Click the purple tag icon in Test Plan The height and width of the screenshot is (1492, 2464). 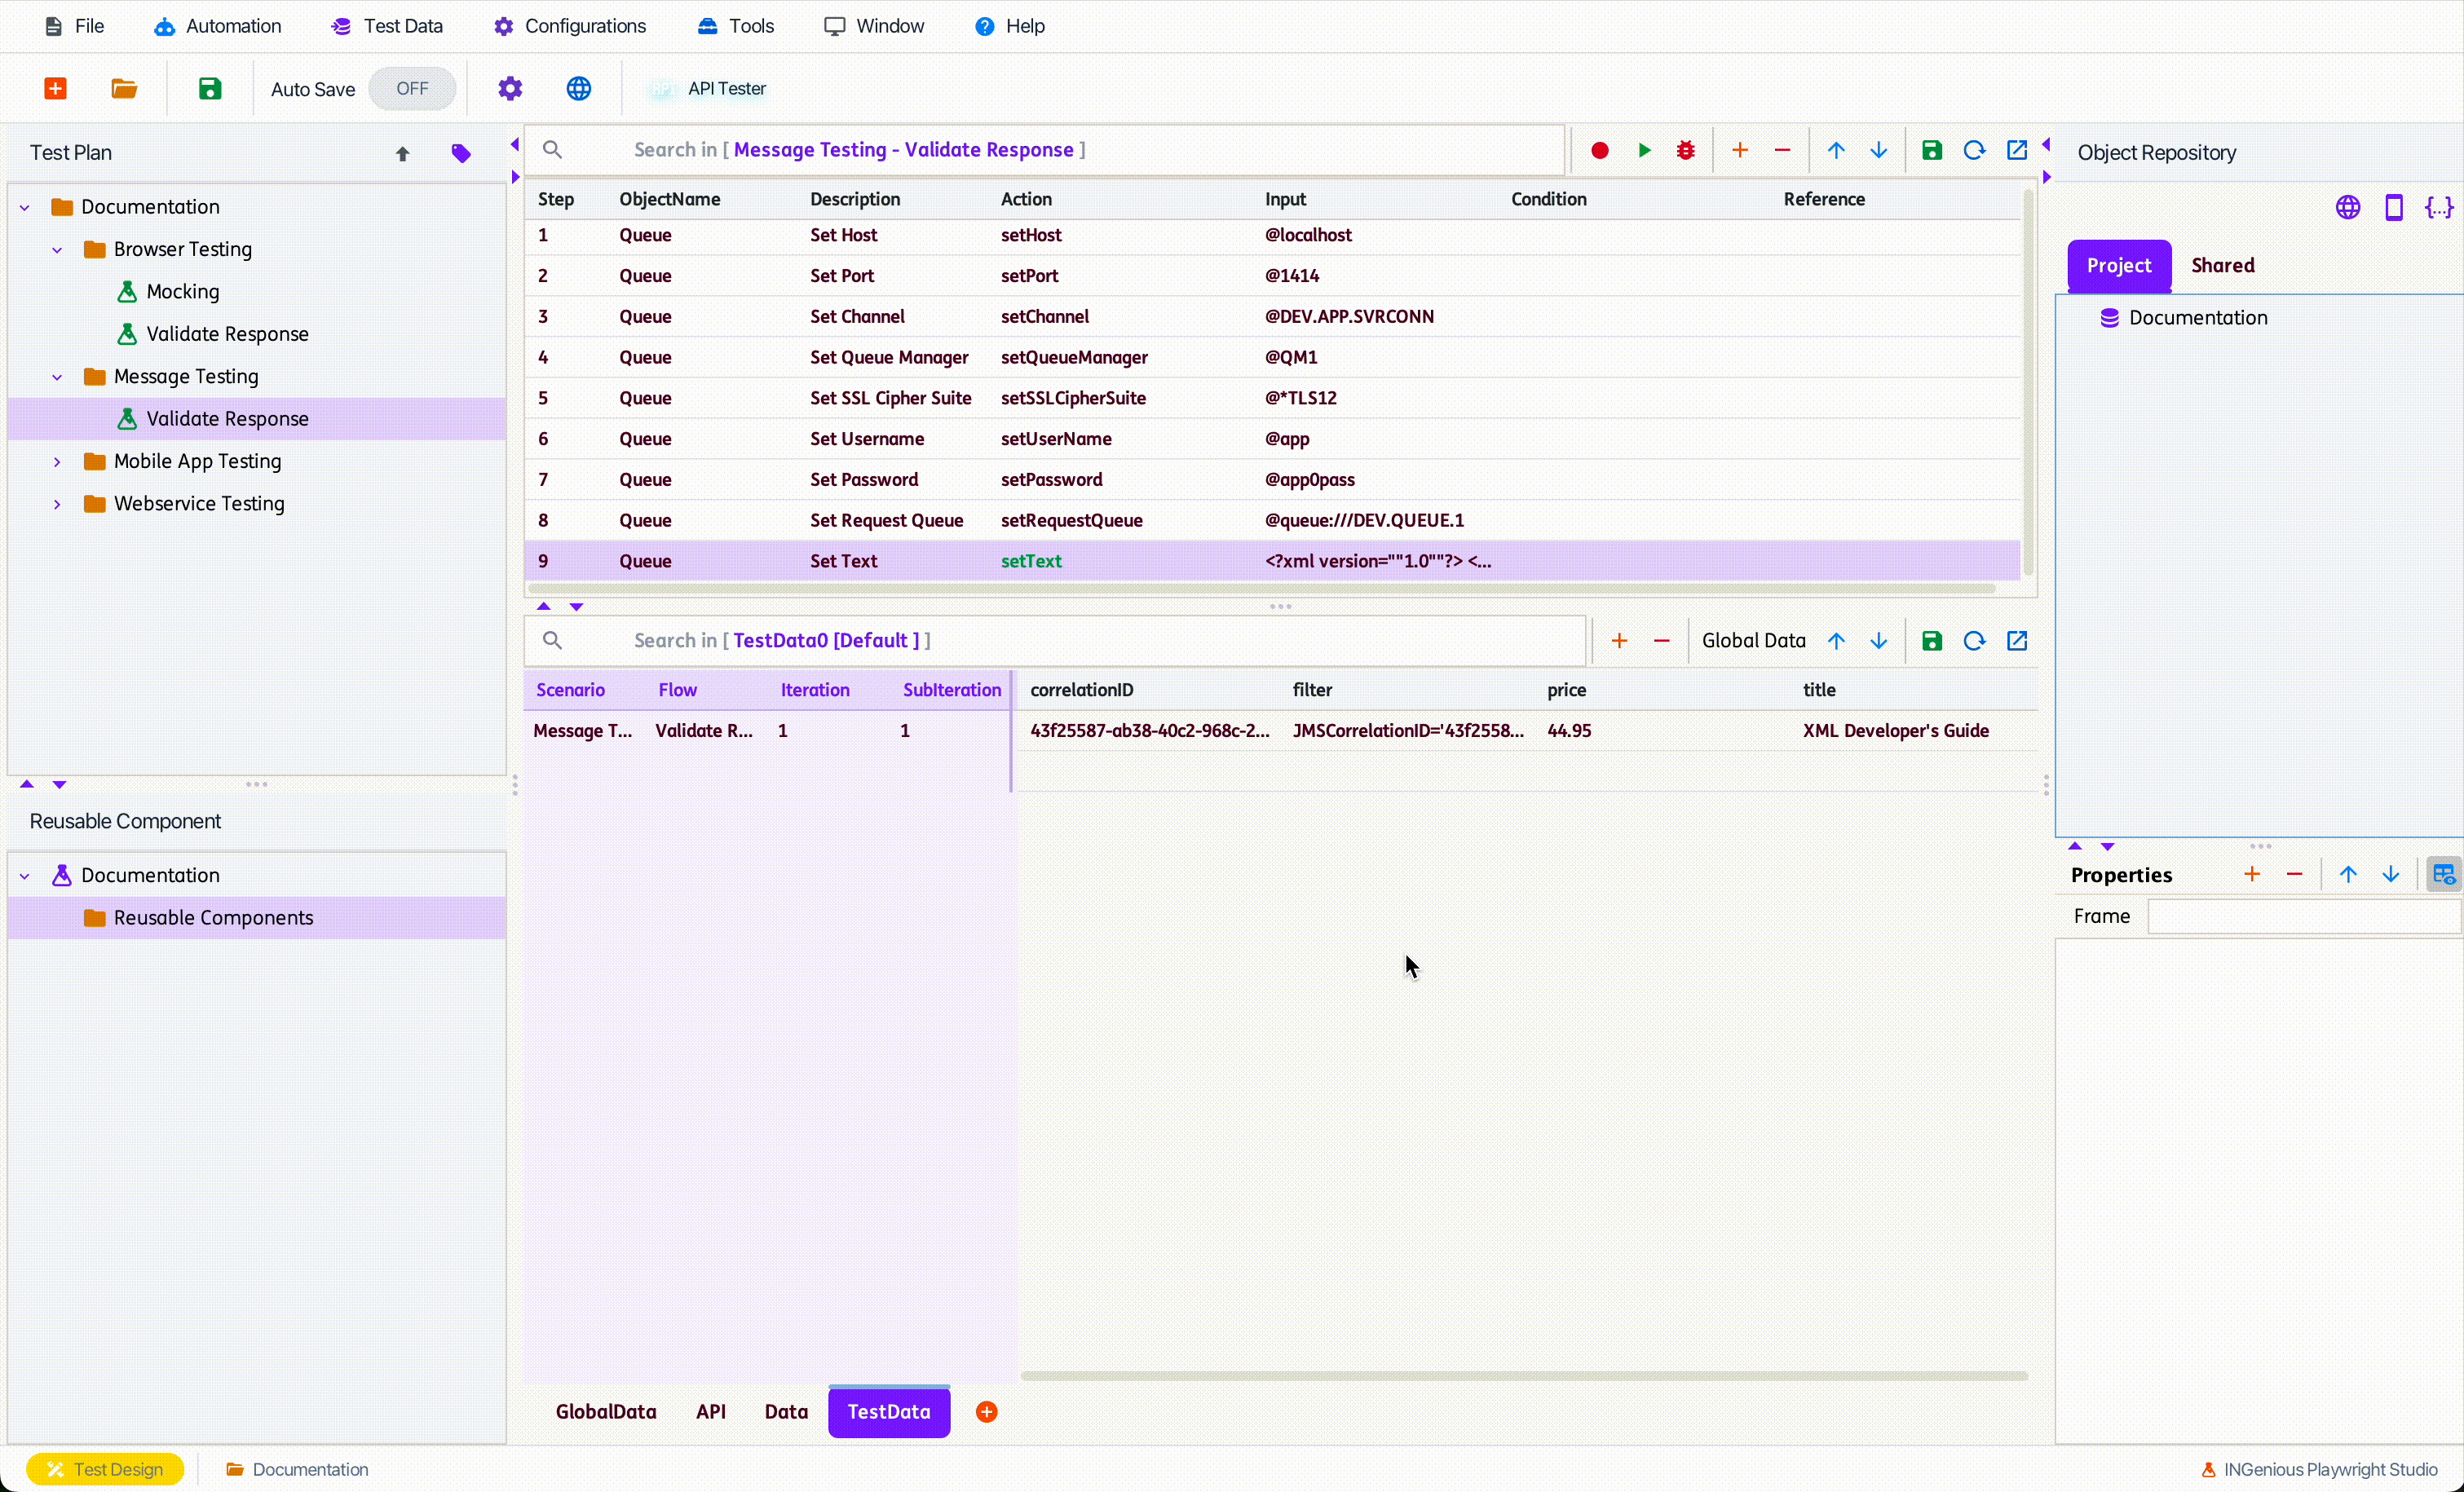click(461, 153)
